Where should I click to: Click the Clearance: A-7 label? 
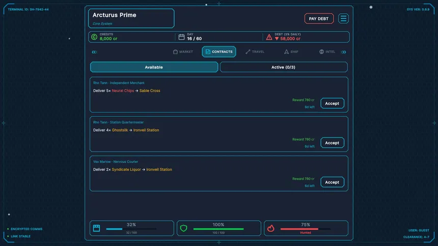click(416, 237)
